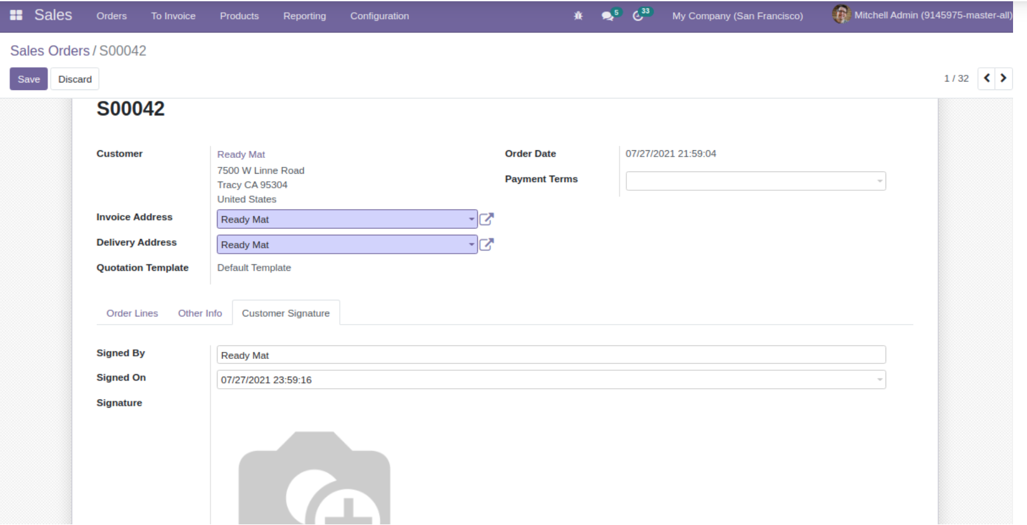Expand the Invoice Address dropdown
This screenshot has height=525, width=1027.
pos(471,219)
